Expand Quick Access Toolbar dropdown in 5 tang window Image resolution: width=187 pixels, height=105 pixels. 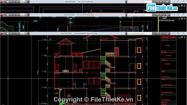click(x=29, y=33)
